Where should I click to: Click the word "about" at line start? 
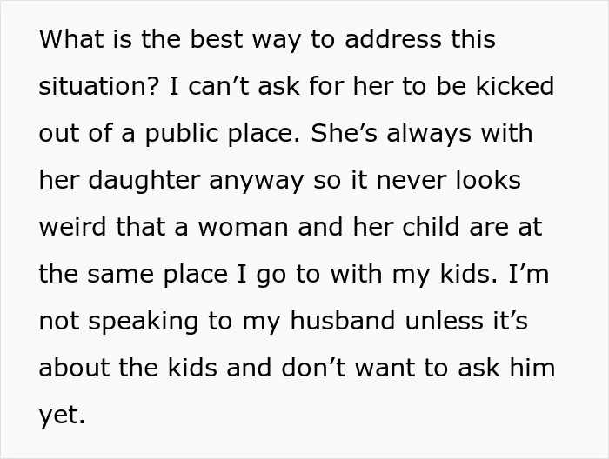75,368
